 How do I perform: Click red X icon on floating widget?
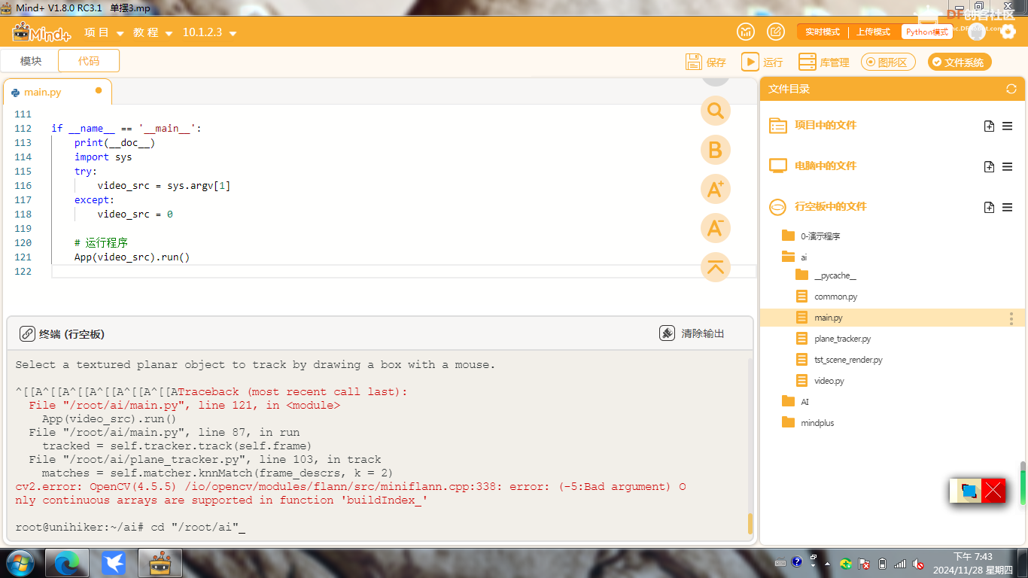993,491
